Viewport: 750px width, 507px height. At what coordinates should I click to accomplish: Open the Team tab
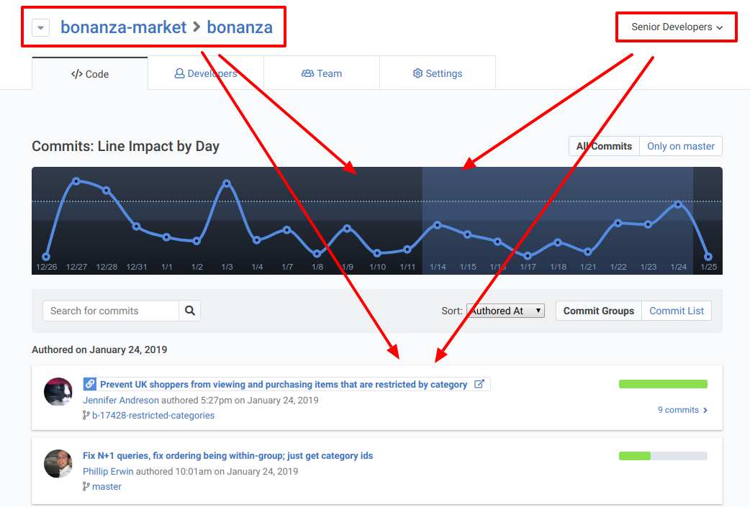(x=322, y=73)
